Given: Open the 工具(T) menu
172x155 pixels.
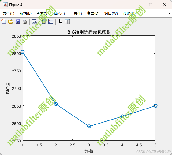Looking at the screenshot, I should tap(76, 13).
